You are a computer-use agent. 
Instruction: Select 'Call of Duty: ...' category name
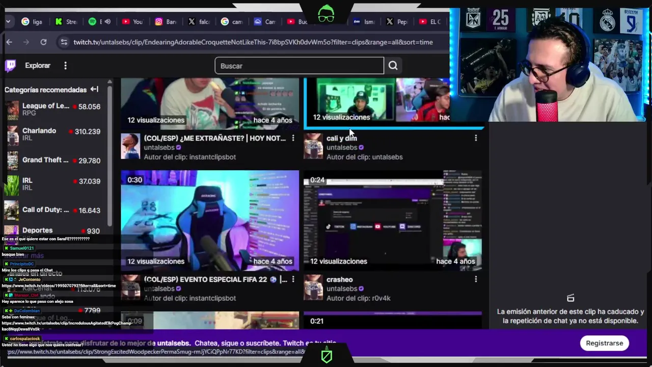pos(45,210)
